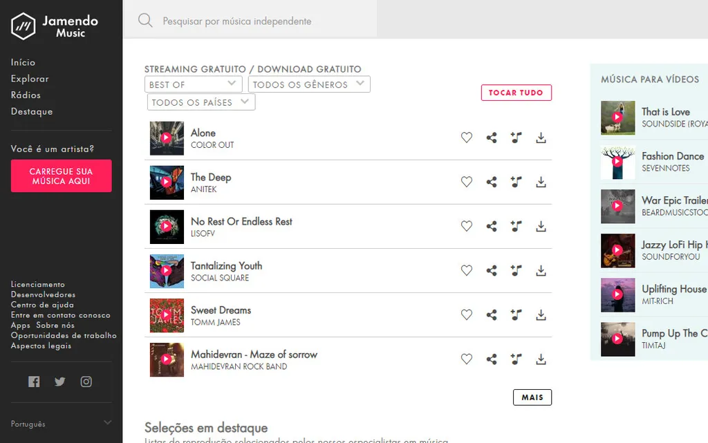Add Tantalizing Youth to a playlist
This screenshot has height=443, width=708.
tap(516, 270)
